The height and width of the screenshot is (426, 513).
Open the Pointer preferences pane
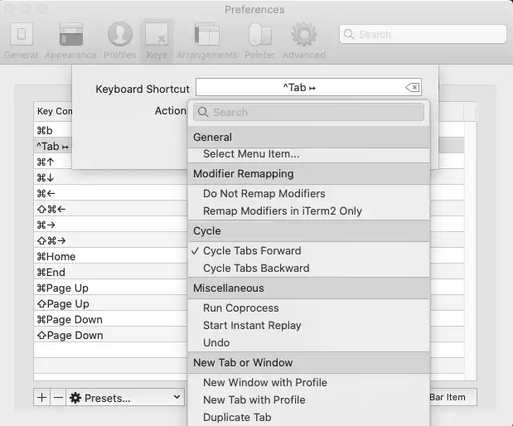[259, 41]
